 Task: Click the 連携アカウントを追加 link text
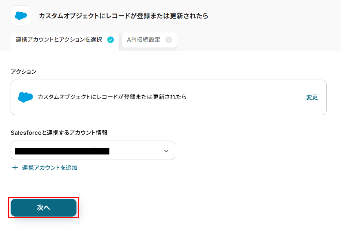[x=50, y=168]
